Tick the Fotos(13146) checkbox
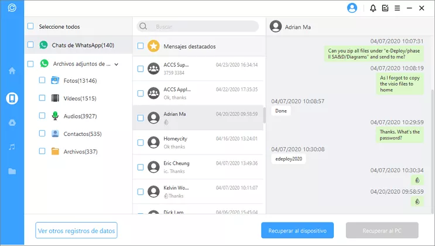Screen dimensions: 435x246 coord(42,81)
